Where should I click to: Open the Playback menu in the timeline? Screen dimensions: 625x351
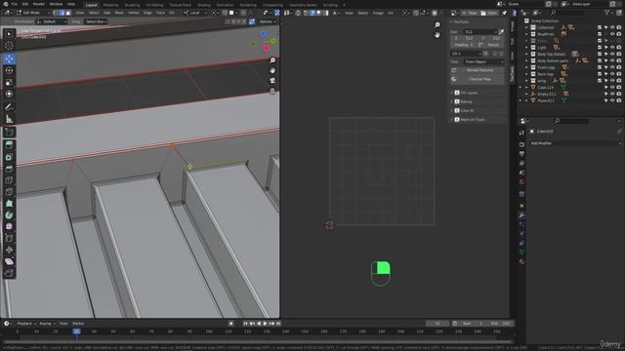26,324
